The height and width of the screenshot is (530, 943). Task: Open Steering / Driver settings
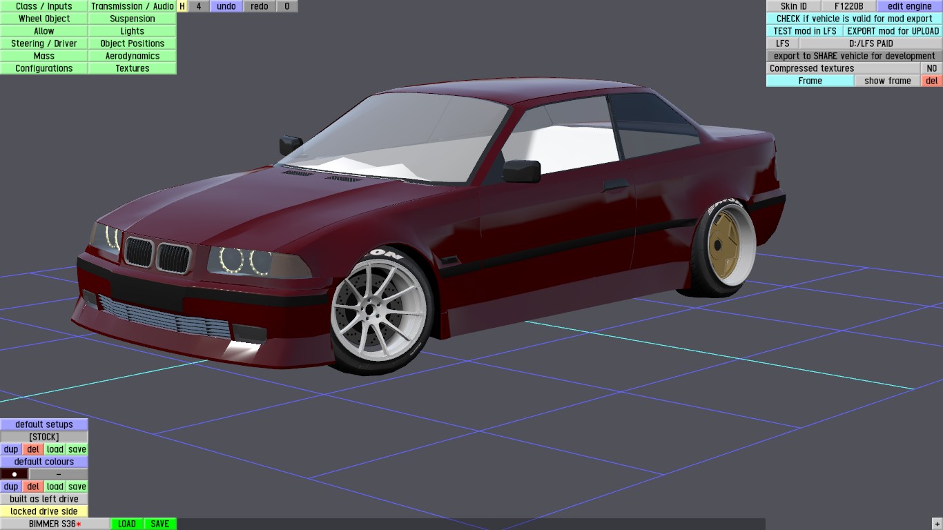pyautogui.click(x=44, y=43)
